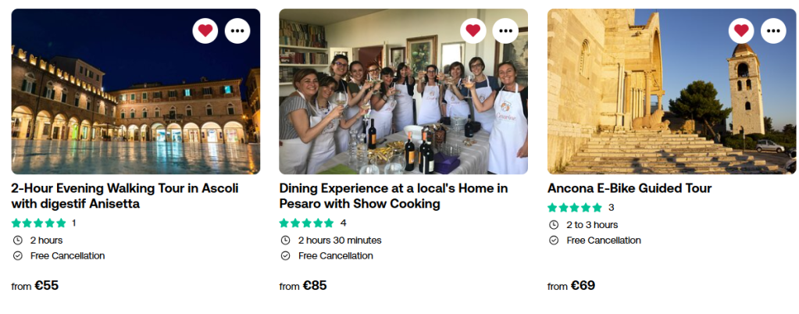Open Ancona E-Bike Guided Tour title
The height and width of the screenshot is (314, 799).
(630, 188)
